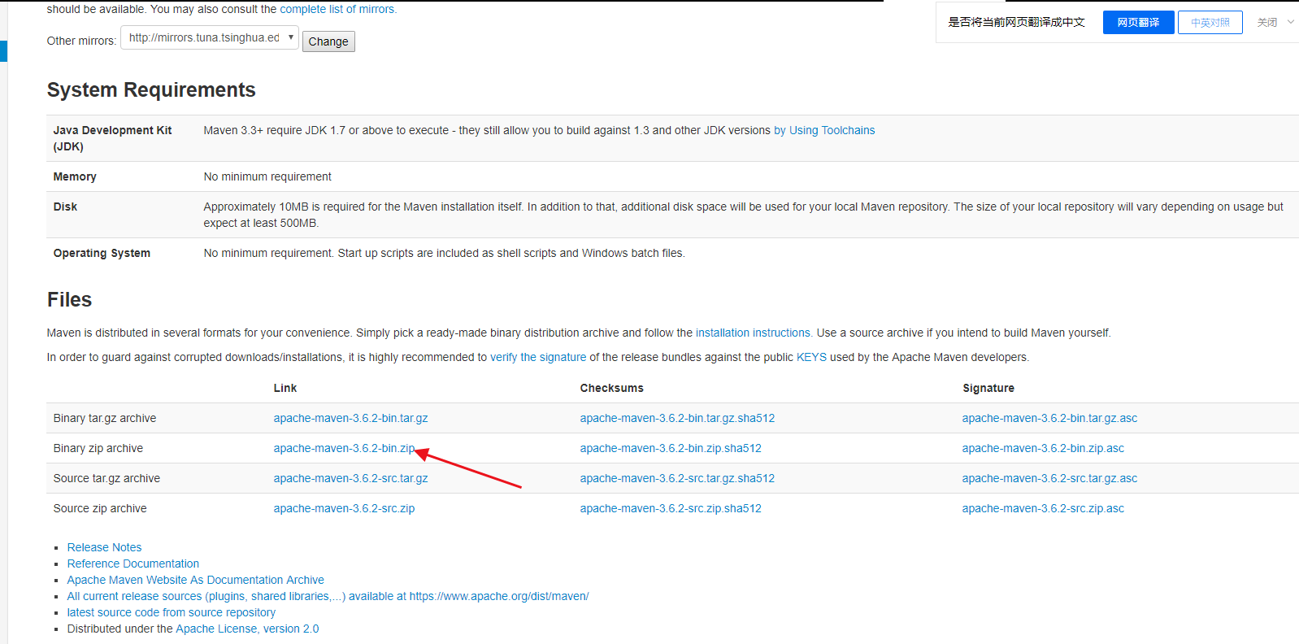
Task: Click the 'Link' column header
Action: [285, 388]
